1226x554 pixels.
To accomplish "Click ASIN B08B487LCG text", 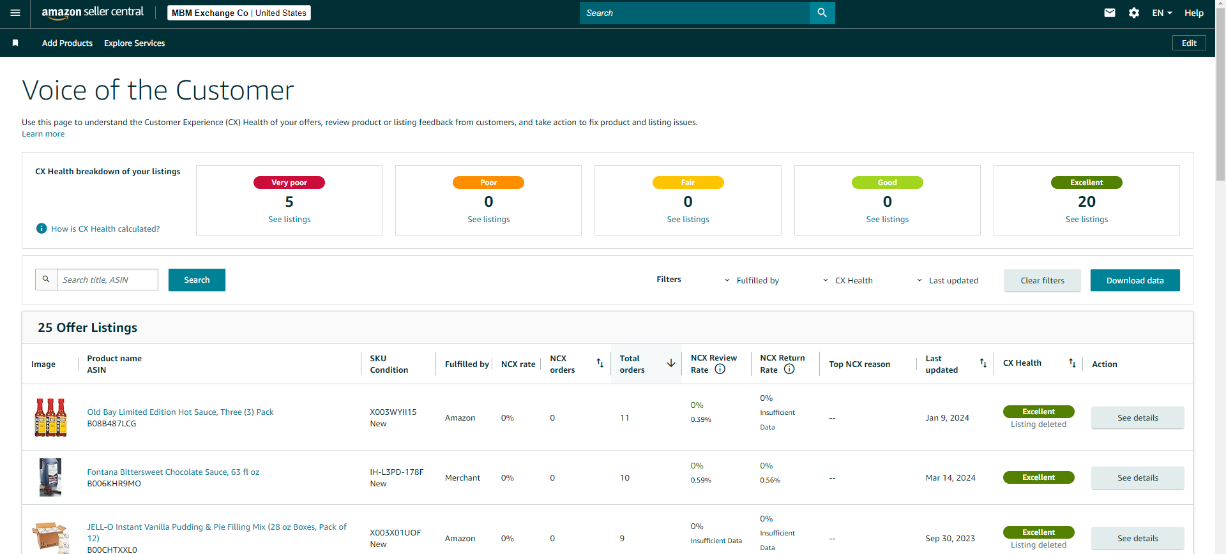I will click(x=112, y=423).
